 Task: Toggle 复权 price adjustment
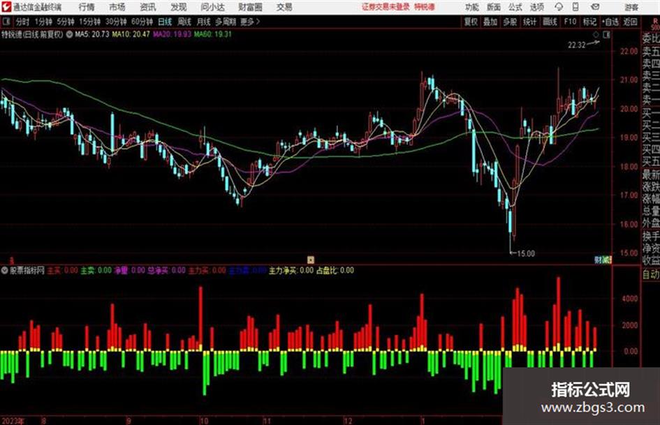coord(471,22)
